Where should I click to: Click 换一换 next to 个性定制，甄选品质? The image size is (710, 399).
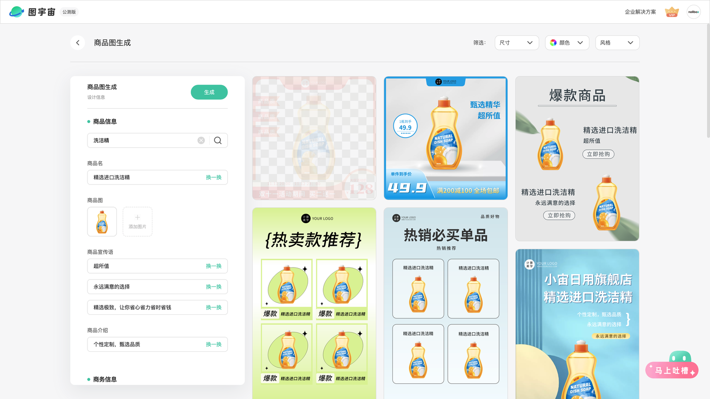coord(213,344)
